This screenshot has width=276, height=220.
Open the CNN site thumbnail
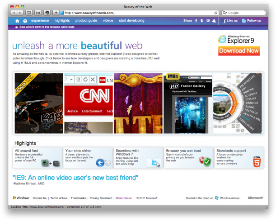tap(88, 103)
